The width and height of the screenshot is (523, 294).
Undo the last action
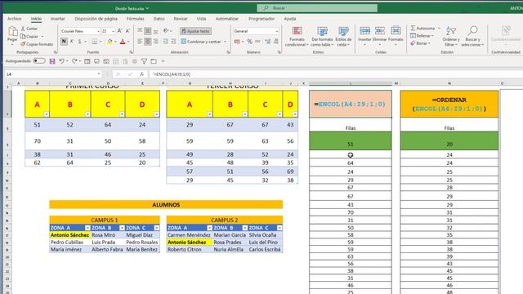pos(61,61)
